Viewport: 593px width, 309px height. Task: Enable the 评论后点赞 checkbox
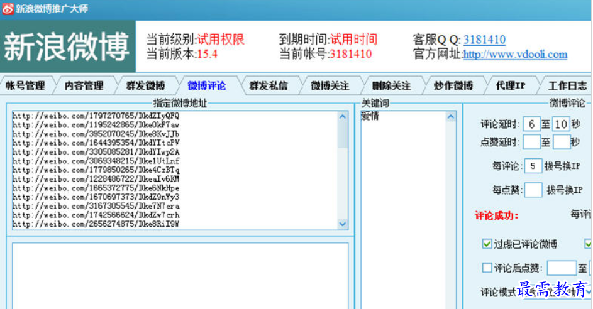(x=487, y=268)
